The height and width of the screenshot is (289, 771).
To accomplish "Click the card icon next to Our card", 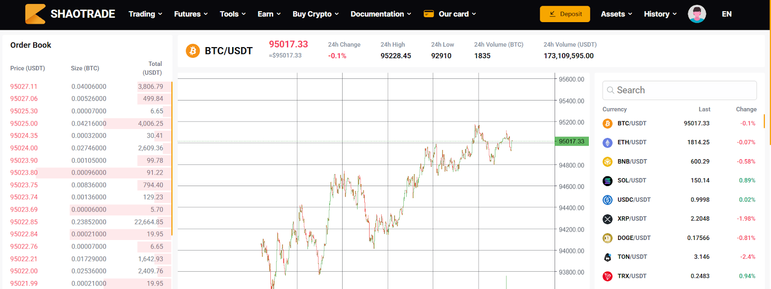I will coord(429,14).
